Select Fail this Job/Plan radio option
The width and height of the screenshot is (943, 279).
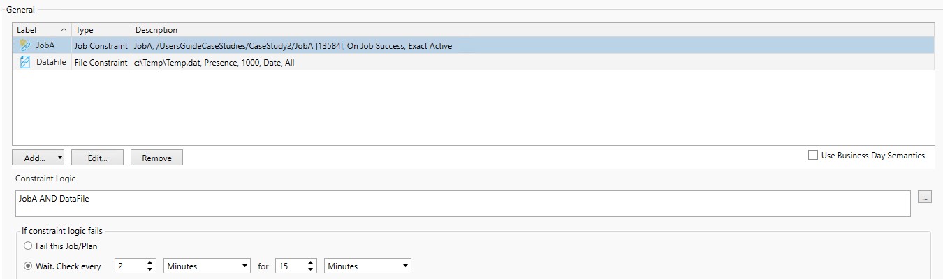tap(28, 246)
